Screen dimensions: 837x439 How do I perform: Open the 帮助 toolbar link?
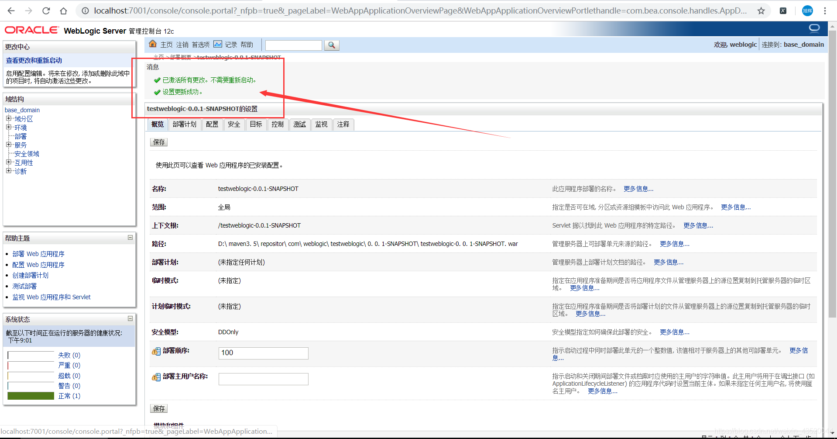click(247, 45)
